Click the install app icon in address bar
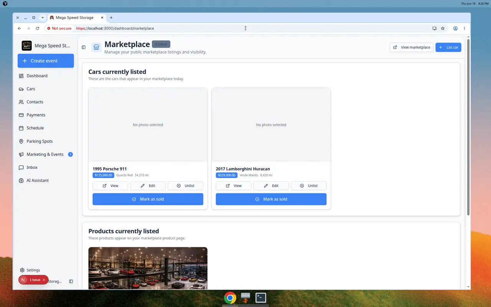Screen dimensions: 491x307 pos(435,28)
